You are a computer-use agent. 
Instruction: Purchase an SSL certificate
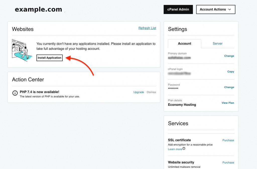(x=228, y=140)
